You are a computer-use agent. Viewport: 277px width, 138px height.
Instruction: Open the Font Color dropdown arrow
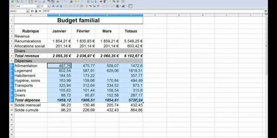click(x=126, y=6)
